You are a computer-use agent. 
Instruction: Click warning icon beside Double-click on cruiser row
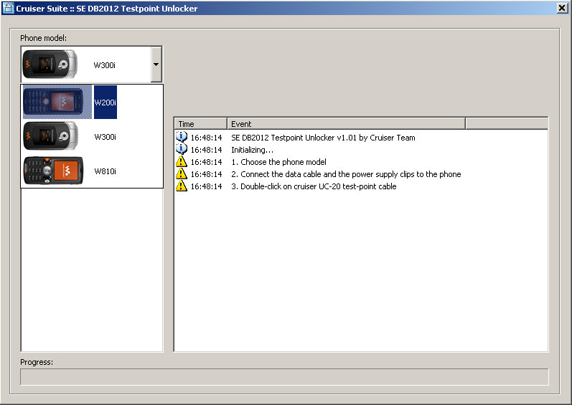coord(182,186)
